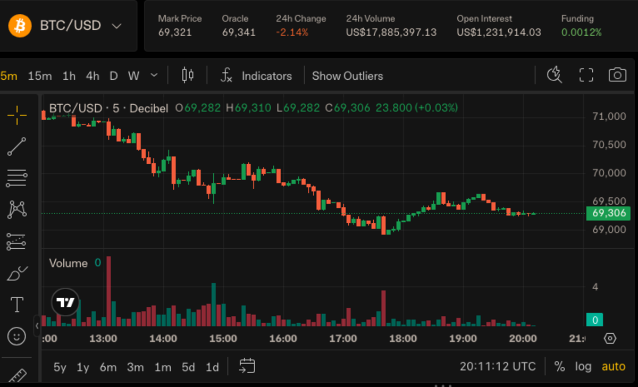Viewport: 638px width, 387px height.
Task: Select the trend line drawing tool
Action: coord(17,146)
